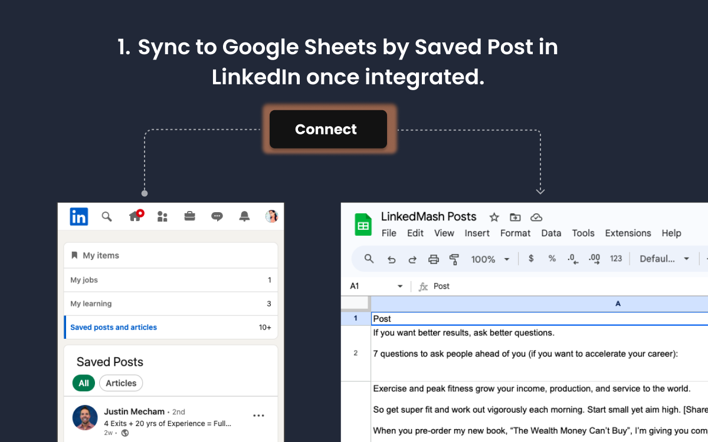Open My jobs in LinkedIn

(171, 280)
